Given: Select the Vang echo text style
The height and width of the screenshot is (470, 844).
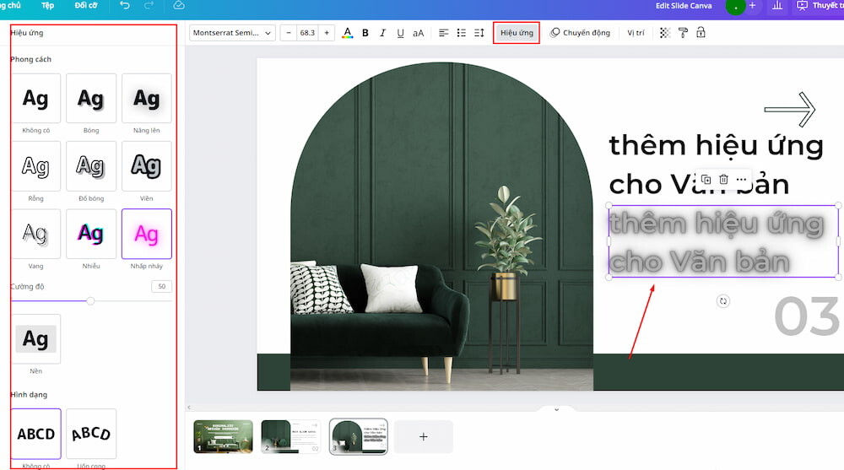Looking at the screenshot, I should coord(35,235).
